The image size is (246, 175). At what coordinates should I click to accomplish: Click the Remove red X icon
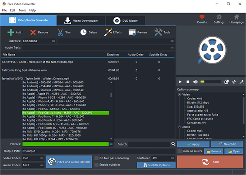(33, 32)
